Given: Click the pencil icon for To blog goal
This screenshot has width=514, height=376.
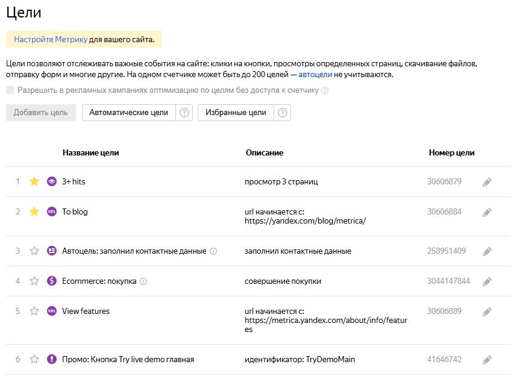Looking at the screenshot, I should click(x=487, y=212).
